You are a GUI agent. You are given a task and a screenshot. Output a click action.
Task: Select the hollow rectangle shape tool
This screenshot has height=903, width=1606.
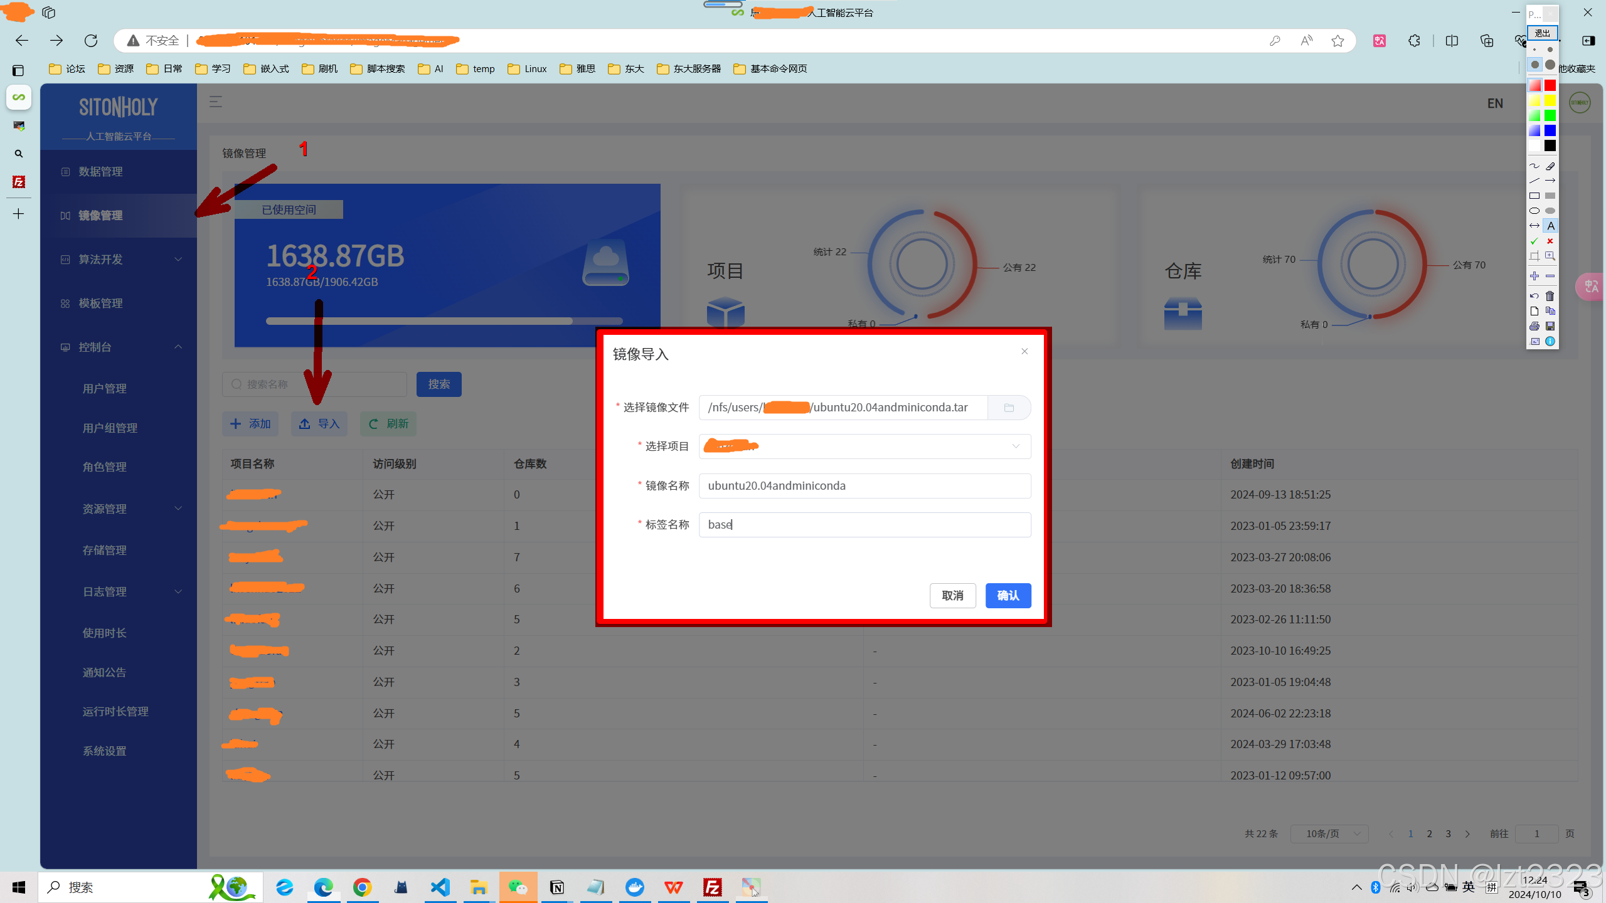(1534, 196)
